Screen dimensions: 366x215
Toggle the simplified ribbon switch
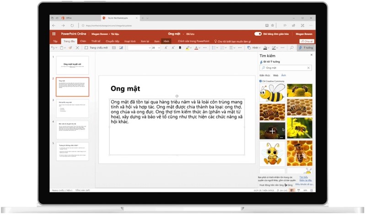[x=258, y=34]
